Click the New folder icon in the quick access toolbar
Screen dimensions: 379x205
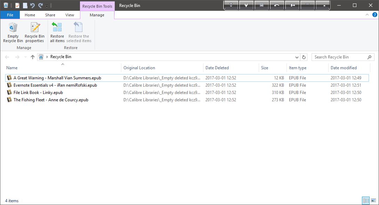point(25,5)
